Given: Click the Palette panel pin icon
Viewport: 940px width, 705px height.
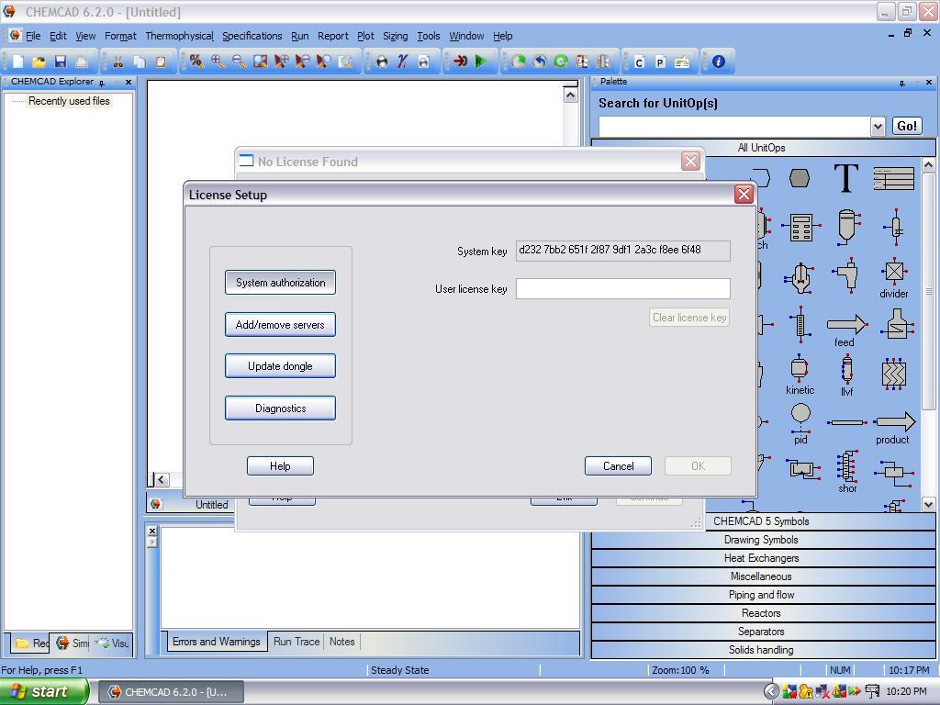Looking at the screenshot, I should coord(902,84).
